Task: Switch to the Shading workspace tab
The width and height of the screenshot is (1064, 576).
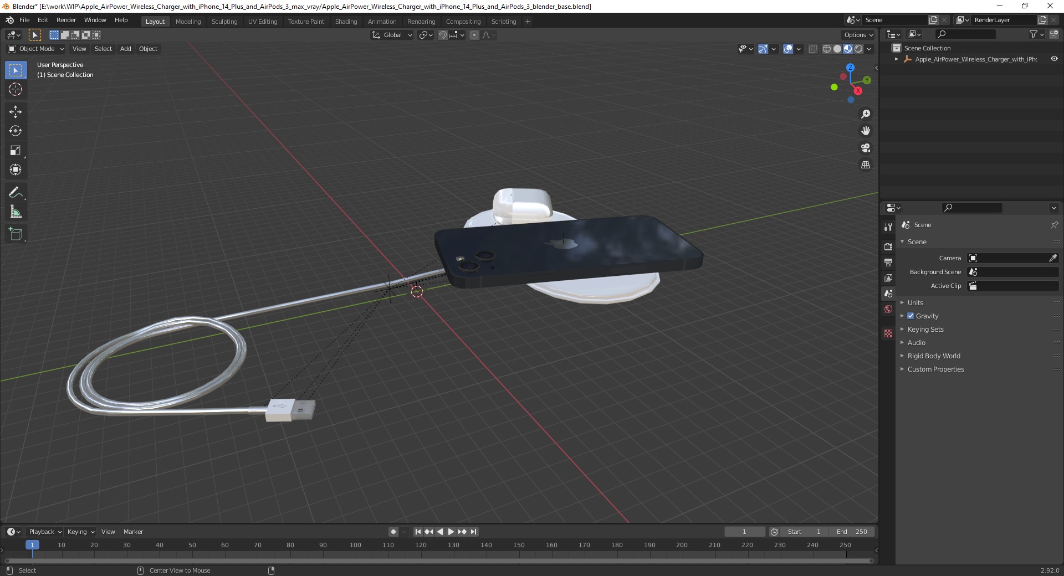Action: tap(346, 22)
